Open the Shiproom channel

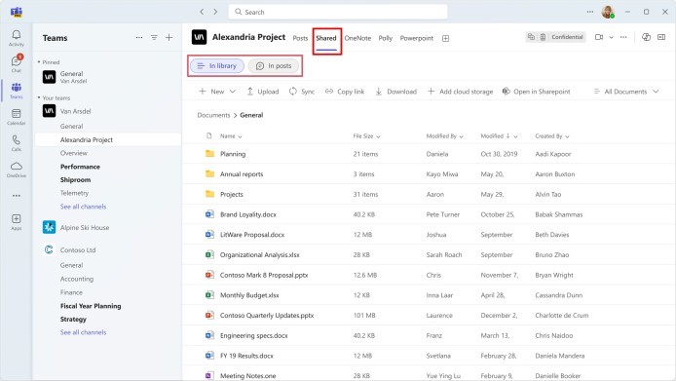(75, 179)
